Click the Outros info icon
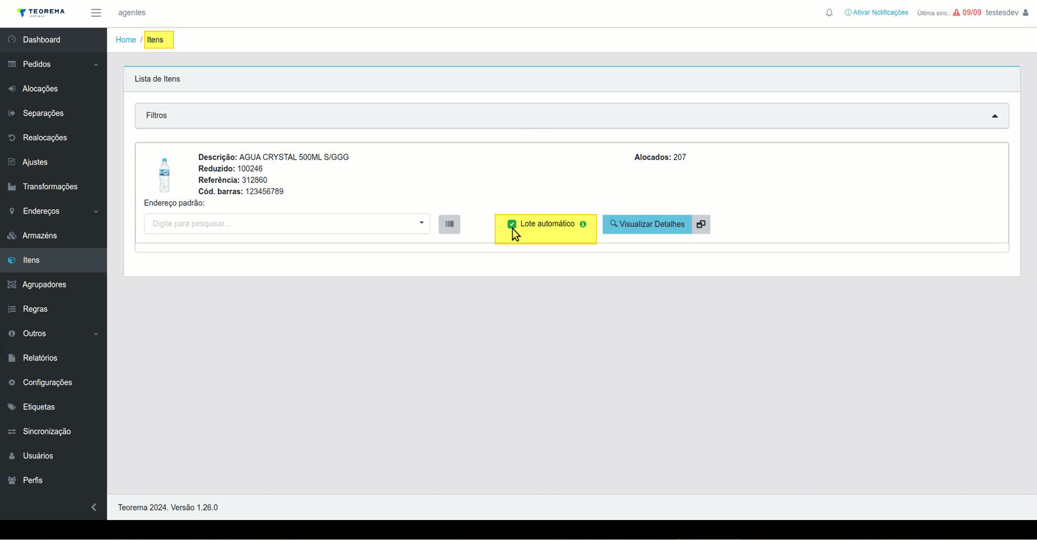 (x=12, y=333)
